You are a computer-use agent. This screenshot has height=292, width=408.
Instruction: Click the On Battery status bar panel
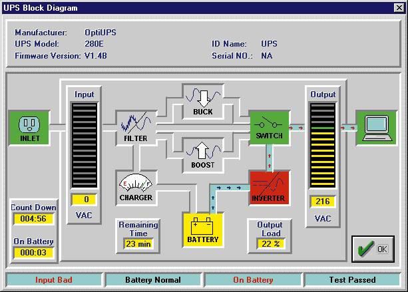click(254, 280)
